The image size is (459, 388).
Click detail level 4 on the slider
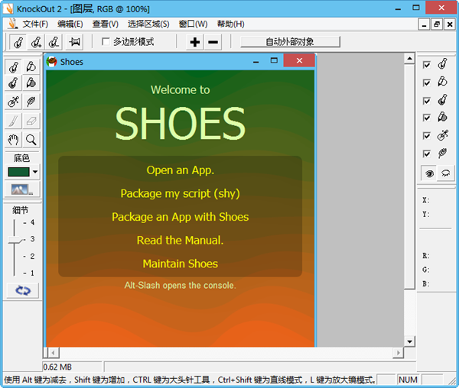(x=32, y=222)
